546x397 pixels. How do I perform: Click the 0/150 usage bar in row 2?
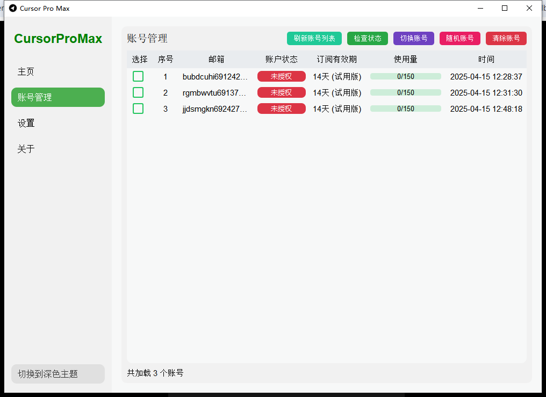pyautogui.click(x=406, y=92)
